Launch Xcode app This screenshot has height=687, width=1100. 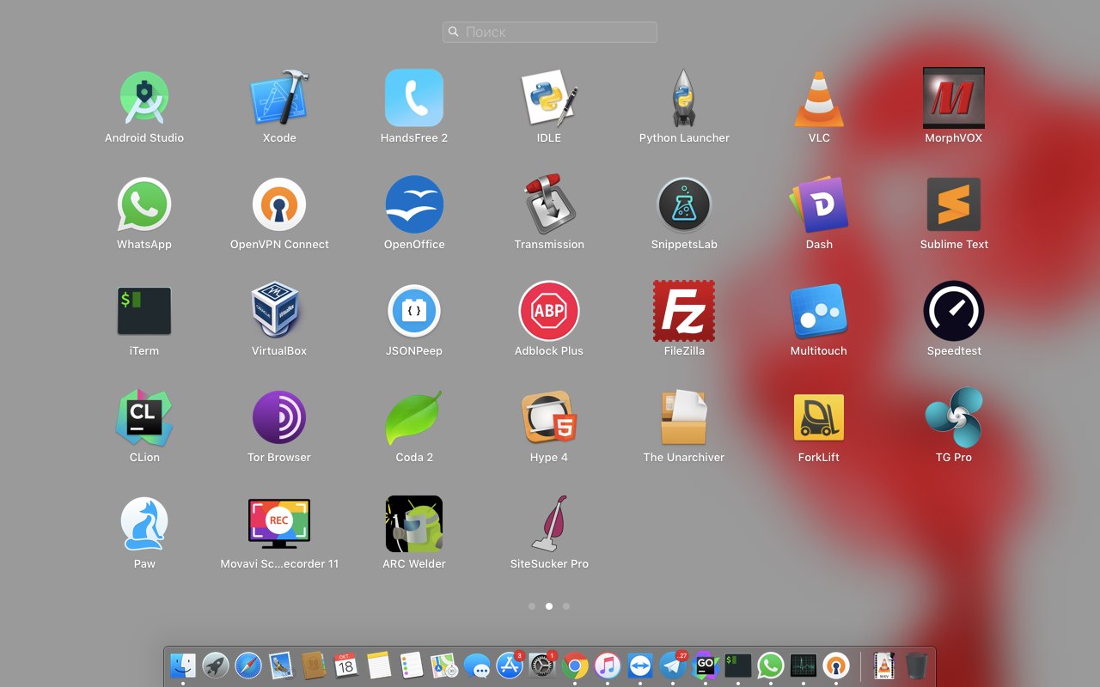point(279,98)
